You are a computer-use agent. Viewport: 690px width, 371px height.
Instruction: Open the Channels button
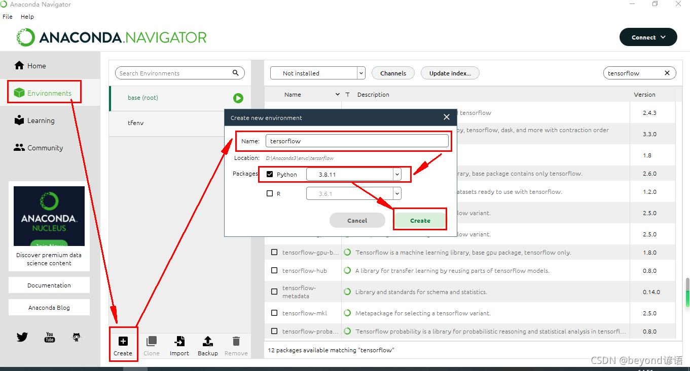(393, 73)
